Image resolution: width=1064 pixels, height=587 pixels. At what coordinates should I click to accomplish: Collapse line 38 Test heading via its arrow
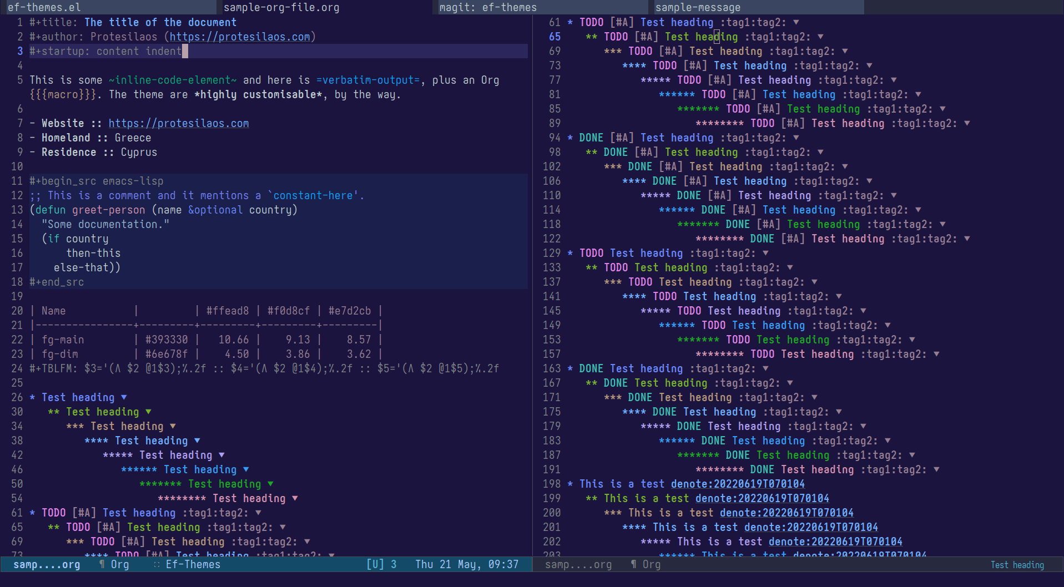tap(197, 441)
